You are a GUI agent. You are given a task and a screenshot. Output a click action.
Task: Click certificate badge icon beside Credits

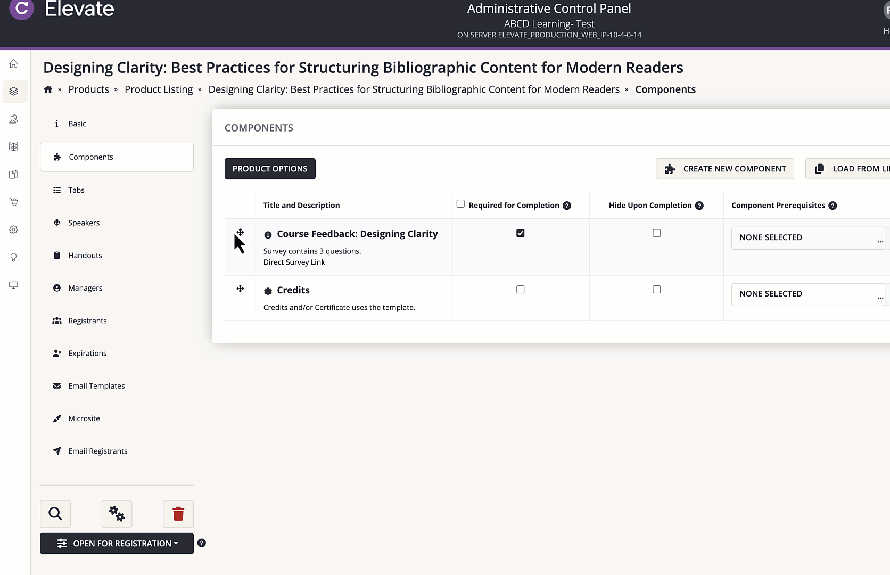[268, 291]
